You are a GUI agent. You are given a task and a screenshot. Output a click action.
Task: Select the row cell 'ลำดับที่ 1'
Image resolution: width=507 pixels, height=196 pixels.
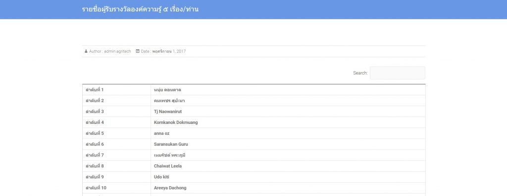tap(116, 90)
